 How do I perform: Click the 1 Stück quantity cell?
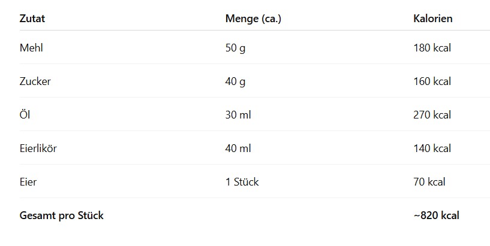[242, 182]
